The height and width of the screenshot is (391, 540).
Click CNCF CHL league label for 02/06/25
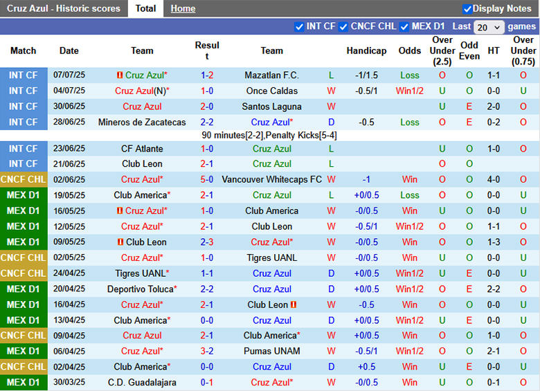click(24, 179)
